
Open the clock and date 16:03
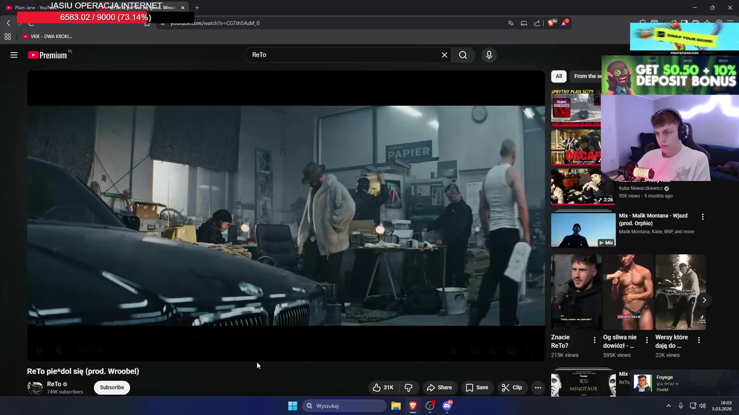722,406
